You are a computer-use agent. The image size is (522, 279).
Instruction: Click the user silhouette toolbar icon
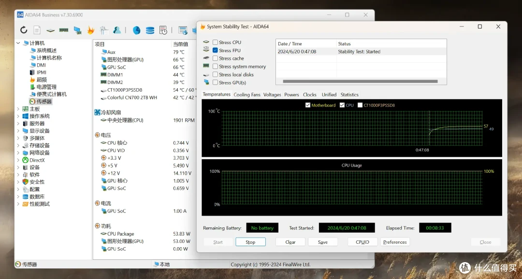point(117,30)
